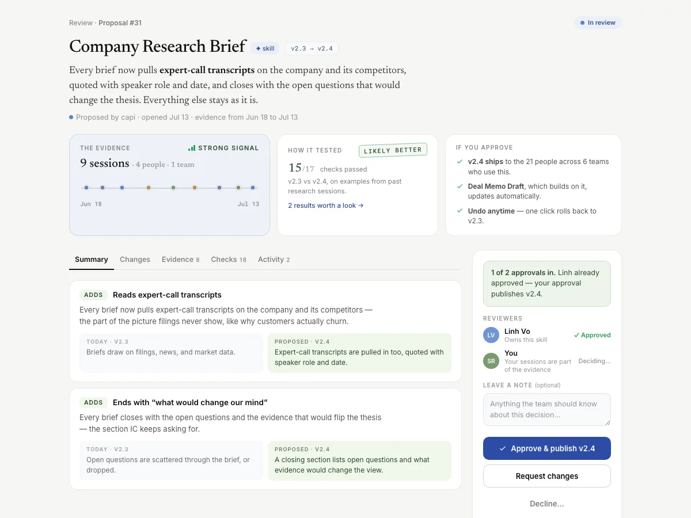This screenshot has width=691, height=518.
Task: Open '2 results worth a look' link
Action: (326, 205)
